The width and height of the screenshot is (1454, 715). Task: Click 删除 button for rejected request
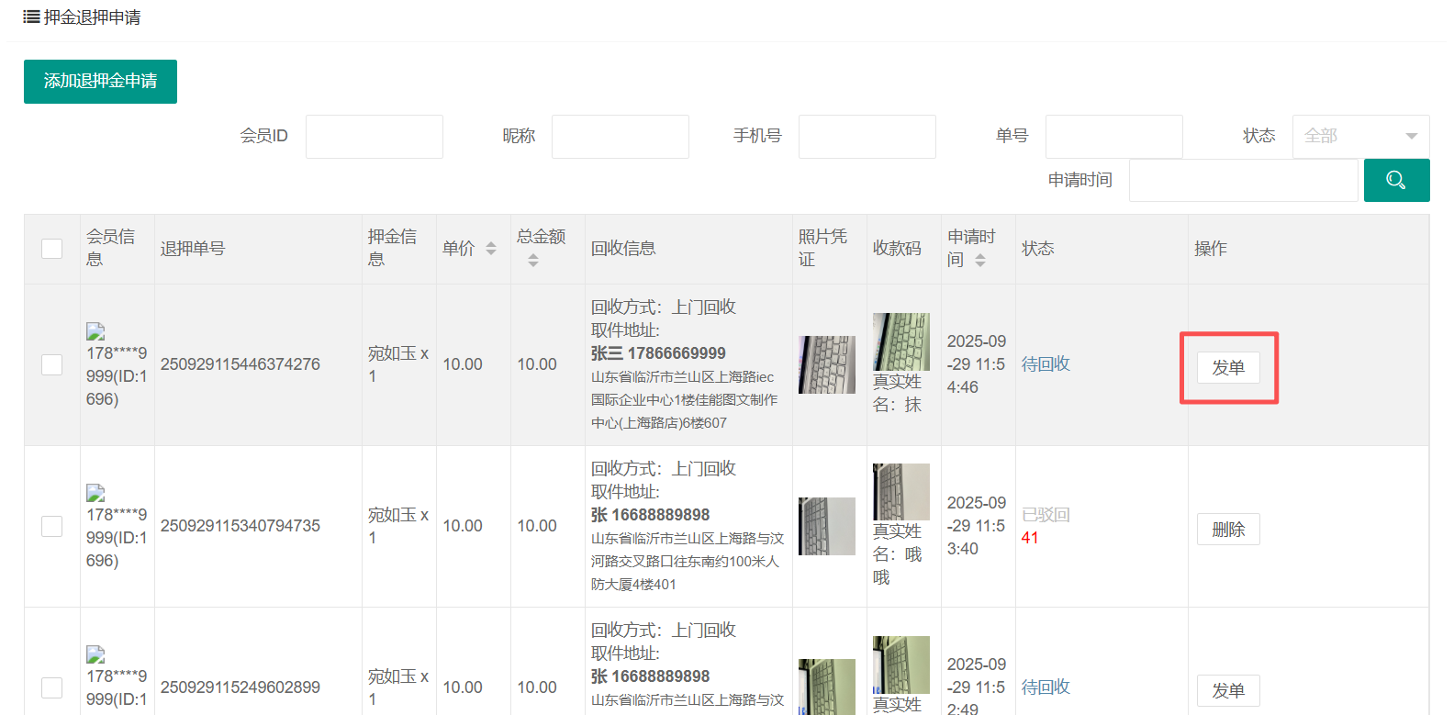pos(1227,530)
